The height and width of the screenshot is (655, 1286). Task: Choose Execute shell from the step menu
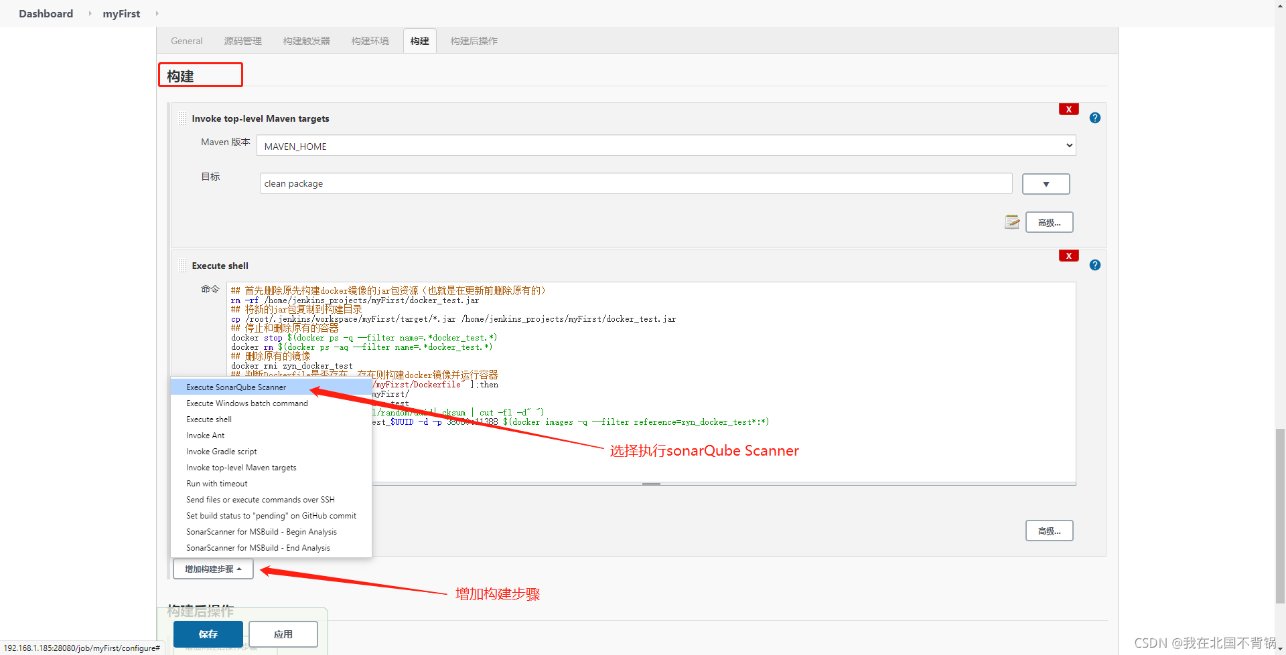(x=271, y=419)
